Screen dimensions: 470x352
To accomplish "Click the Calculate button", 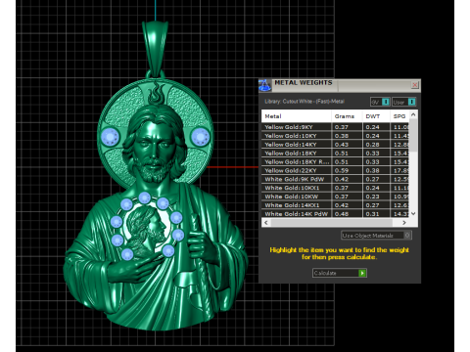I will [340, 273].
